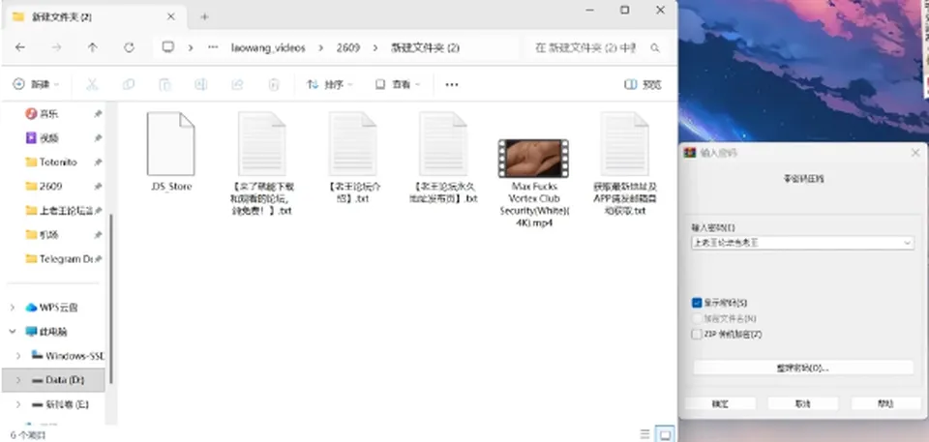Select the 【老王论坛介绍】.txt file
This screenshot has height=442, width=929.
[x=353, y=156]
